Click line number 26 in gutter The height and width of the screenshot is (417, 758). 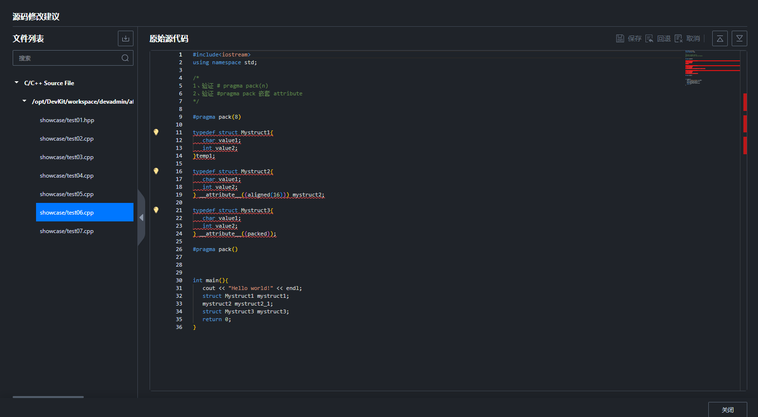point(179,249)
